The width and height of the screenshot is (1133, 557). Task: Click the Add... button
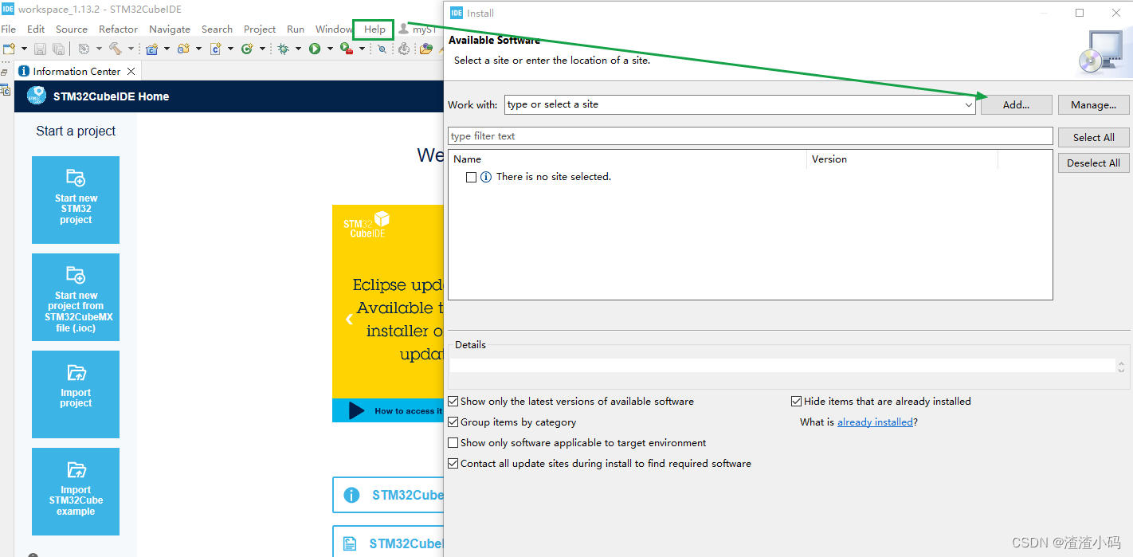coord(1017,104)
